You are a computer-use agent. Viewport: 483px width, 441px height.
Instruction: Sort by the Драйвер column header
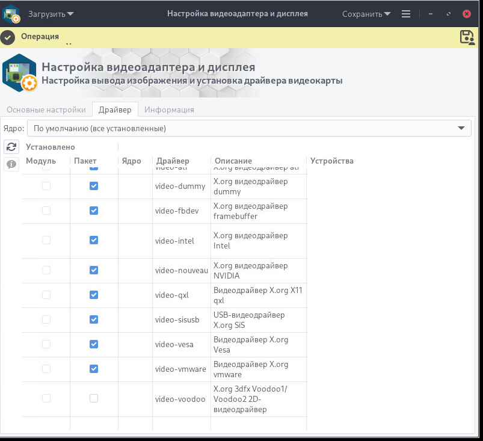pos(173,161)
